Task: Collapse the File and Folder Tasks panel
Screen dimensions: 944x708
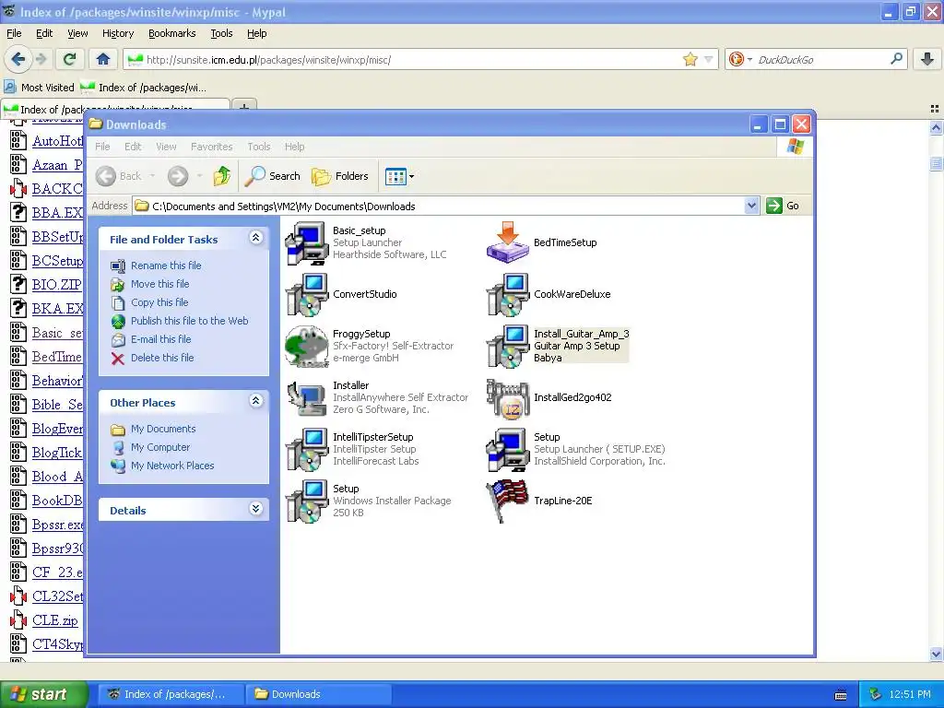Action: [255, 237]
